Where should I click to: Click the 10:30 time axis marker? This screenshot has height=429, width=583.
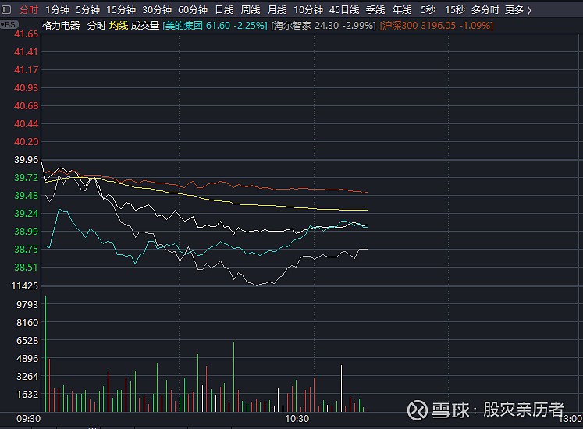[x=297, y=419]
